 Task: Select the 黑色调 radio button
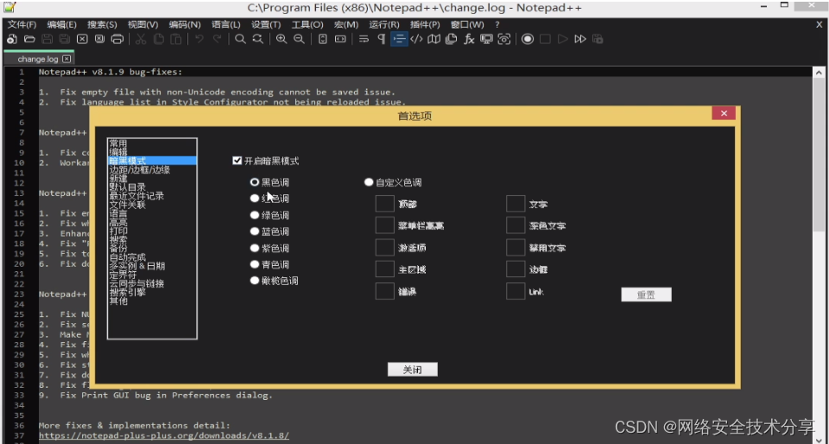255,181
